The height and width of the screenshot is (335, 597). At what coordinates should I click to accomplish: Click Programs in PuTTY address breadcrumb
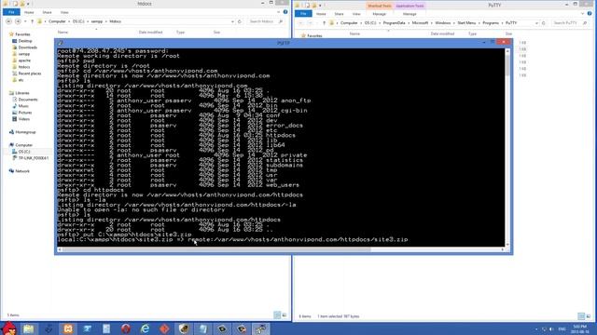(491, 22)
